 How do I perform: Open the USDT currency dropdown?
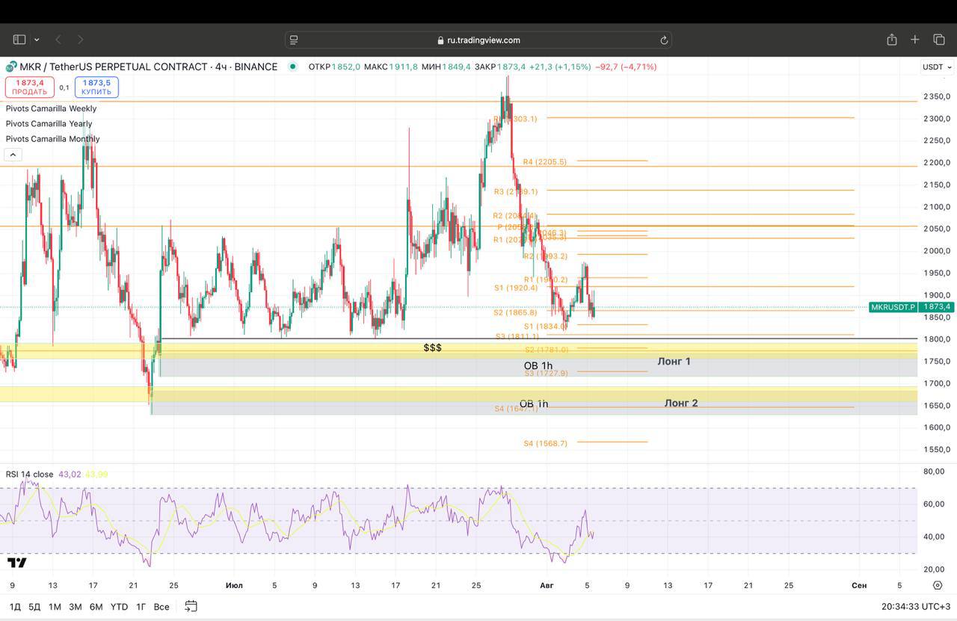click(937, 67)
